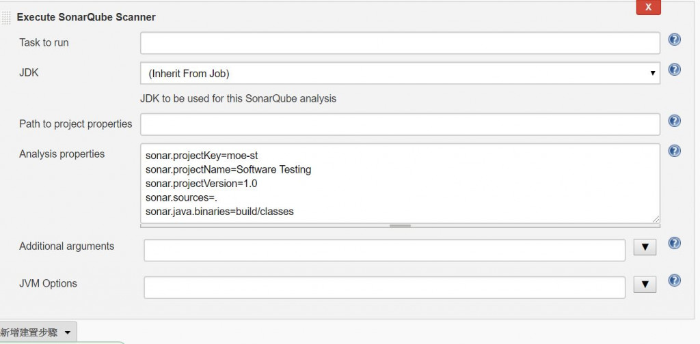Open help for Additional arguments

pos(674,243)
